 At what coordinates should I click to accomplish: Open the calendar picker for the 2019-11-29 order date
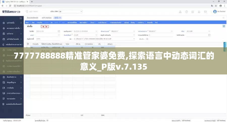(x=59, y=31)
